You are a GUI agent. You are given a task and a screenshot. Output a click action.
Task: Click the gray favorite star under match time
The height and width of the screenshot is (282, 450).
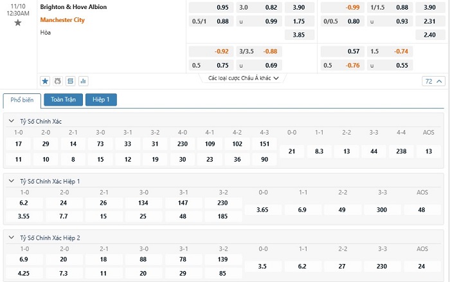coord(18,23)
